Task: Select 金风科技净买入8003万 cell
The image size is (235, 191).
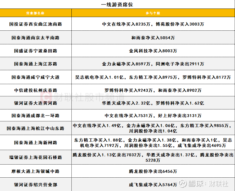Action: (153, 51)
